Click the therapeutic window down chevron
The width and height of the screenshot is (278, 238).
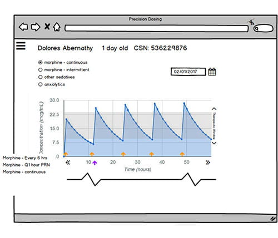coord(214,143)
